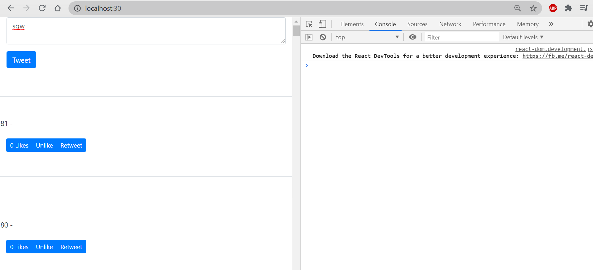Viewport: 593px width, 270px height.
Task: Switch to the Memory tab
Action: click(527, 24)
